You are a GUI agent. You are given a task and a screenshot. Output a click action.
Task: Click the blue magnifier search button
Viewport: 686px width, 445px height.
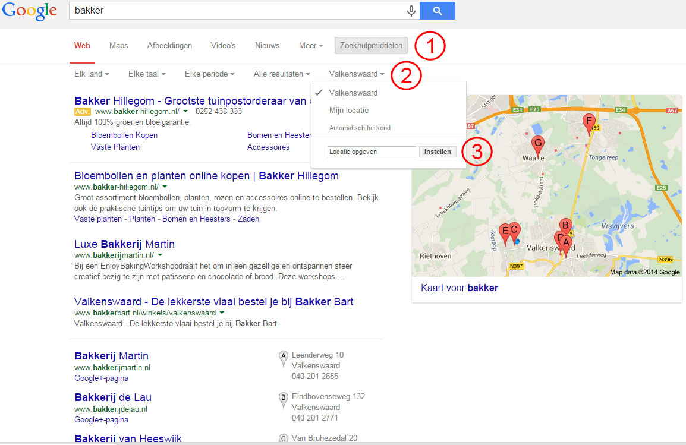(x=437, y=11)
